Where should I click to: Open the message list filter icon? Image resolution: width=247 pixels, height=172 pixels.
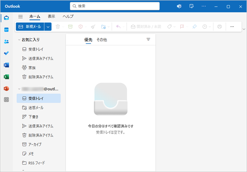[148, 40]
